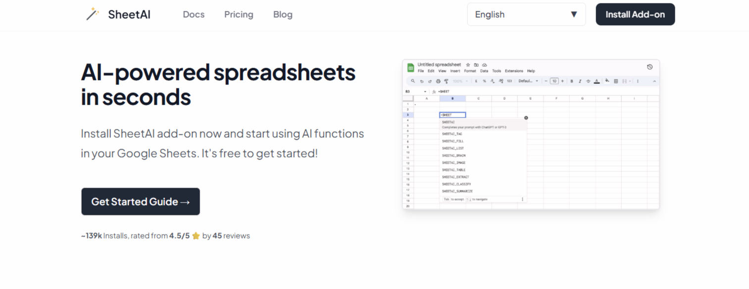This screenshot has width=749, height=289.
Task: Click the undo arrow in demo toolbar
Action: tap(422, 81)
